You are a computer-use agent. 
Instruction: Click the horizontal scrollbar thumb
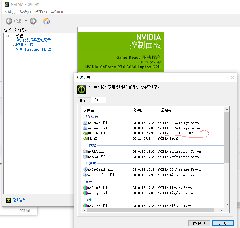coord(150,210)
